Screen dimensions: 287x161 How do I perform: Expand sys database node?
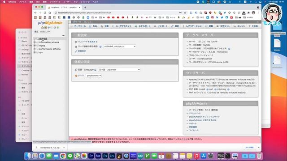point(35,52)
